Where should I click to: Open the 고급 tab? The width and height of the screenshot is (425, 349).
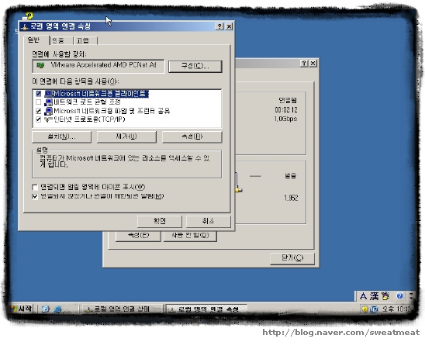point(85,40)
